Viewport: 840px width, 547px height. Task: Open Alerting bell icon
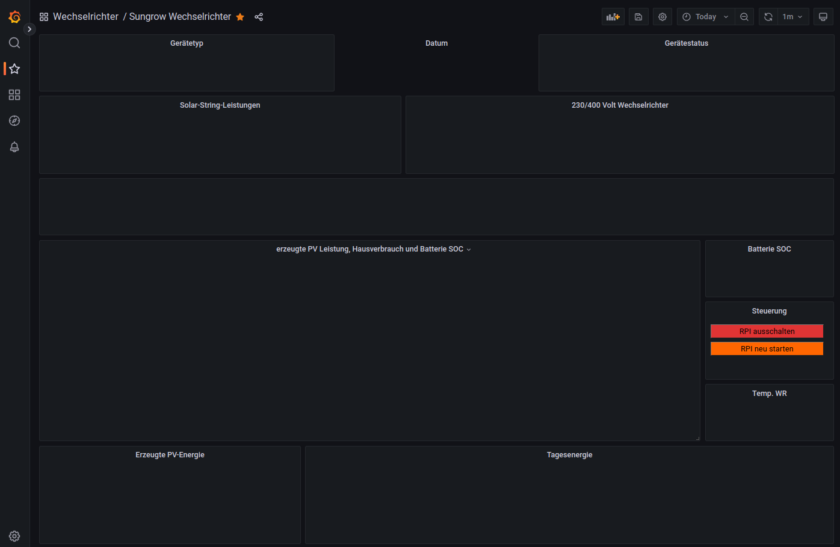[x=14, y=147]
